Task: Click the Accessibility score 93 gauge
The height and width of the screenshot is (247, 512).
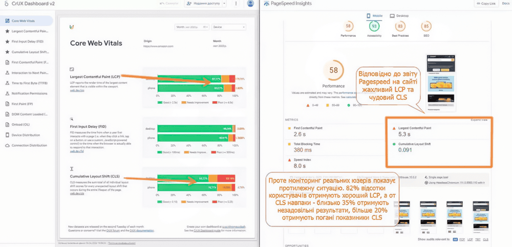Action: (374, 26)
